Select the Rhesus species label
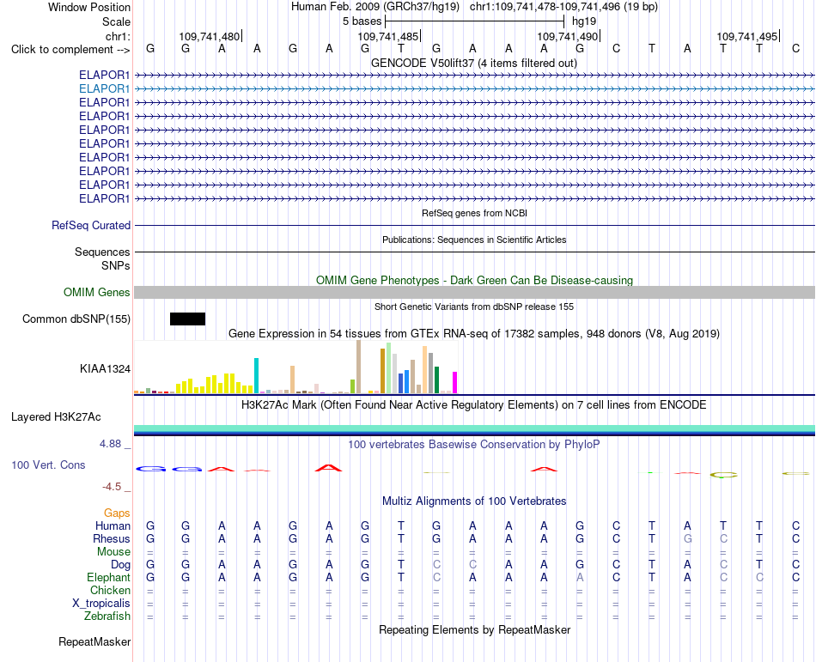The image size is (816, 662). tap(112, 538)
